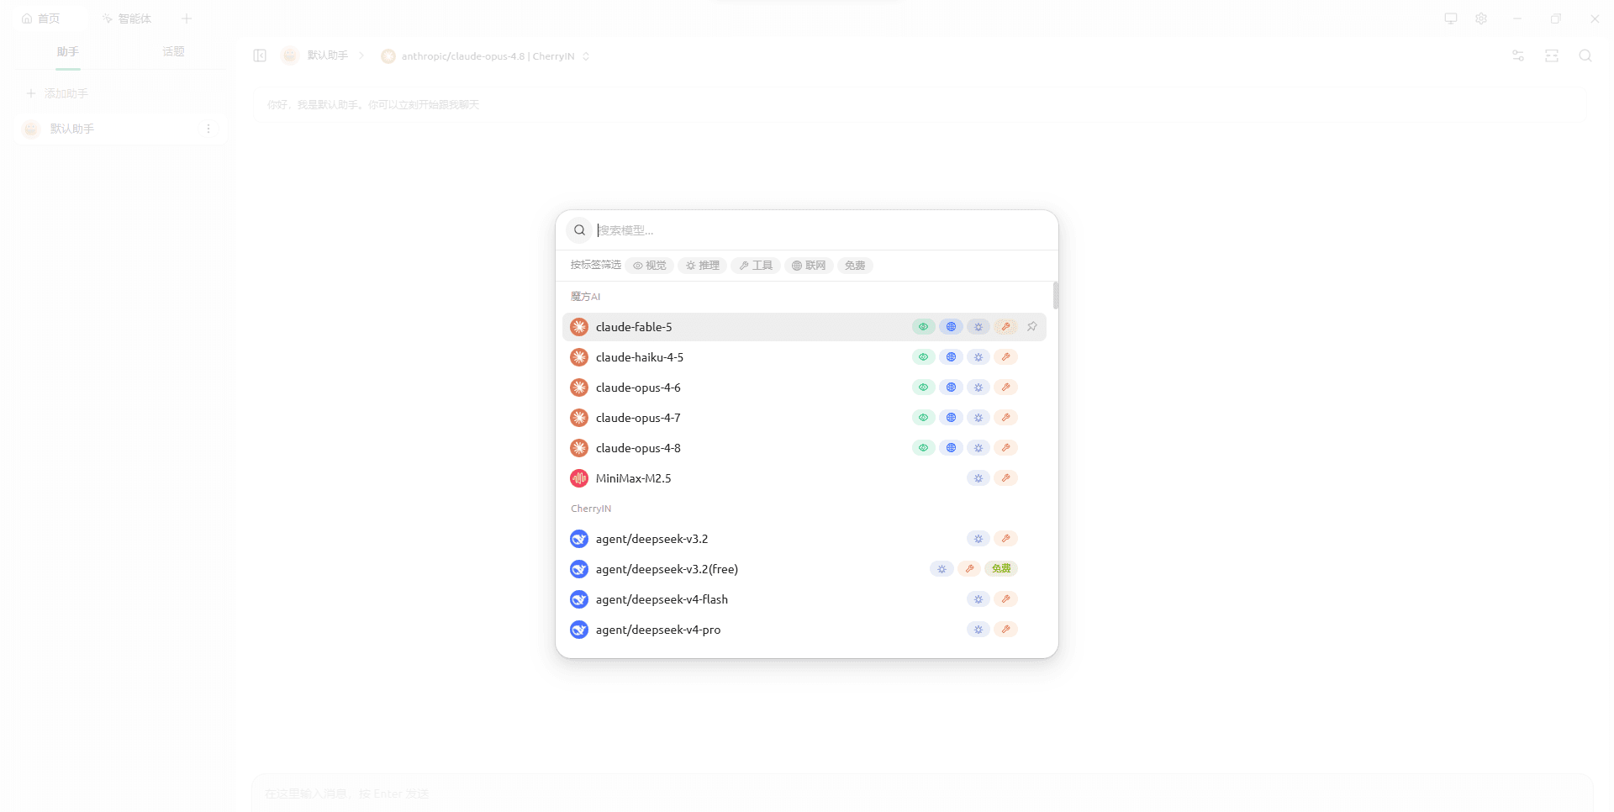Click the tool wrench tag on MiniMax-M2.5
This screenshot has width=1614, height=812.
pos(1005,478)
